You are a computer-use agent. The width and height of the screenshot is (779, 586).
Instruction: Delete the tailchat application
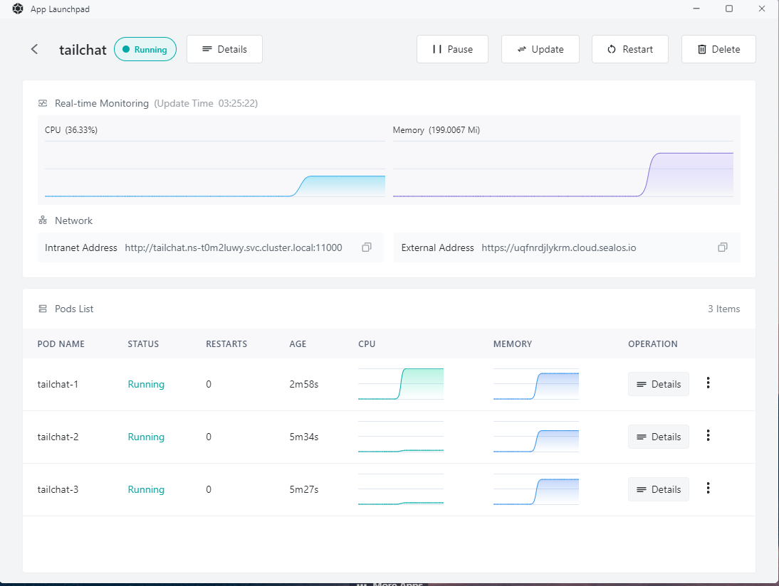click(x=718, y=49)
